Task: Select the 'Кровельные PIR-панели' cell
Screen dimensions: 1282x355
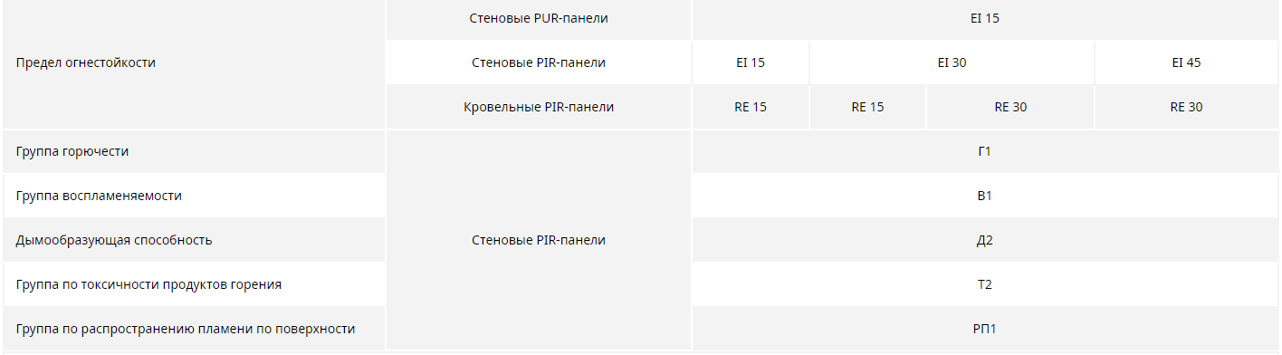Action: 539,107
